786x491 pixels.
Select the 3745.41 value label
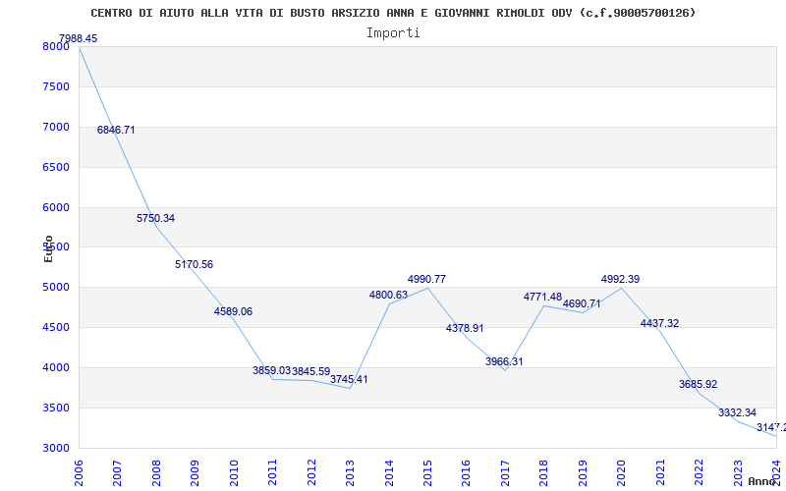349,379
